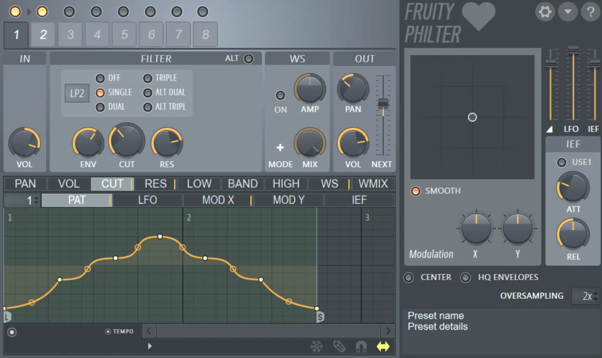Adjust the LFO level fader

(573, 50)
